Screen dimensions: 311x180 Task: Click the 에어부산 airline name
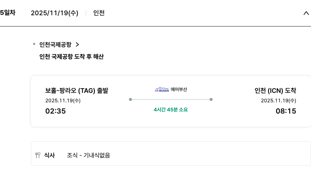click(179, 89)
